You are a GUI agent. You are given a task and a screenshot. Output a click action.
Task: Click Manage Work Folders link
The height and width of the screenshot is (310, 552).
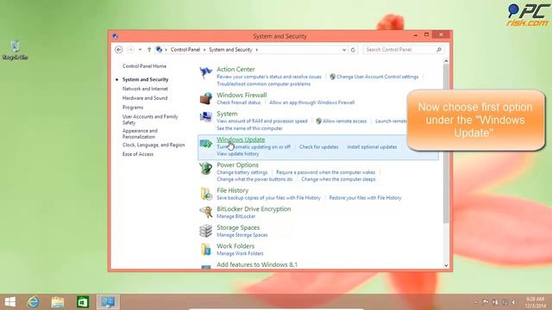point(240,253)
